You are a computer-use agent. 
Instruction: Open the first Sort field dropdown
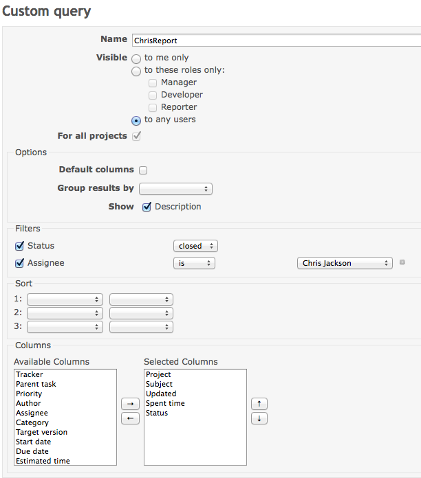click(65, 299)
